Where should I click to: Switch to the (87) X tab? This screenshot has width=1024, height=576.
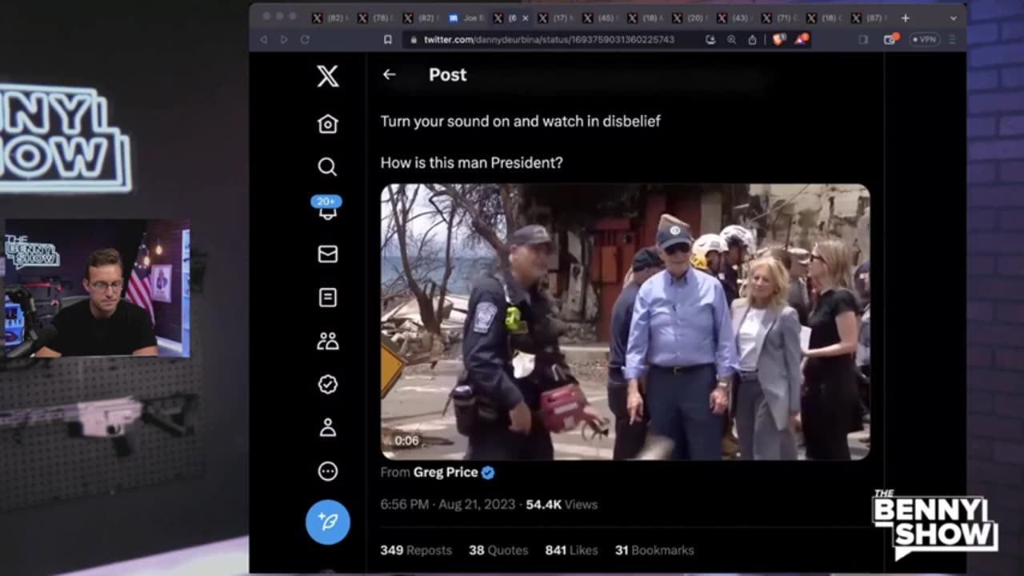coord(870,18)
